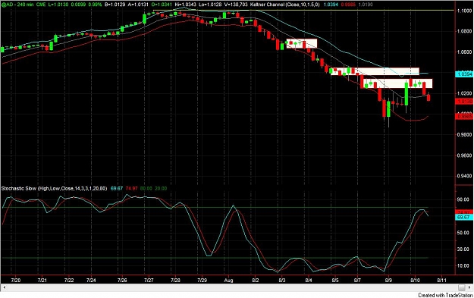Click the '8/9' date label
The height and width of the screenshot is (298, 474).
[388, 280]
